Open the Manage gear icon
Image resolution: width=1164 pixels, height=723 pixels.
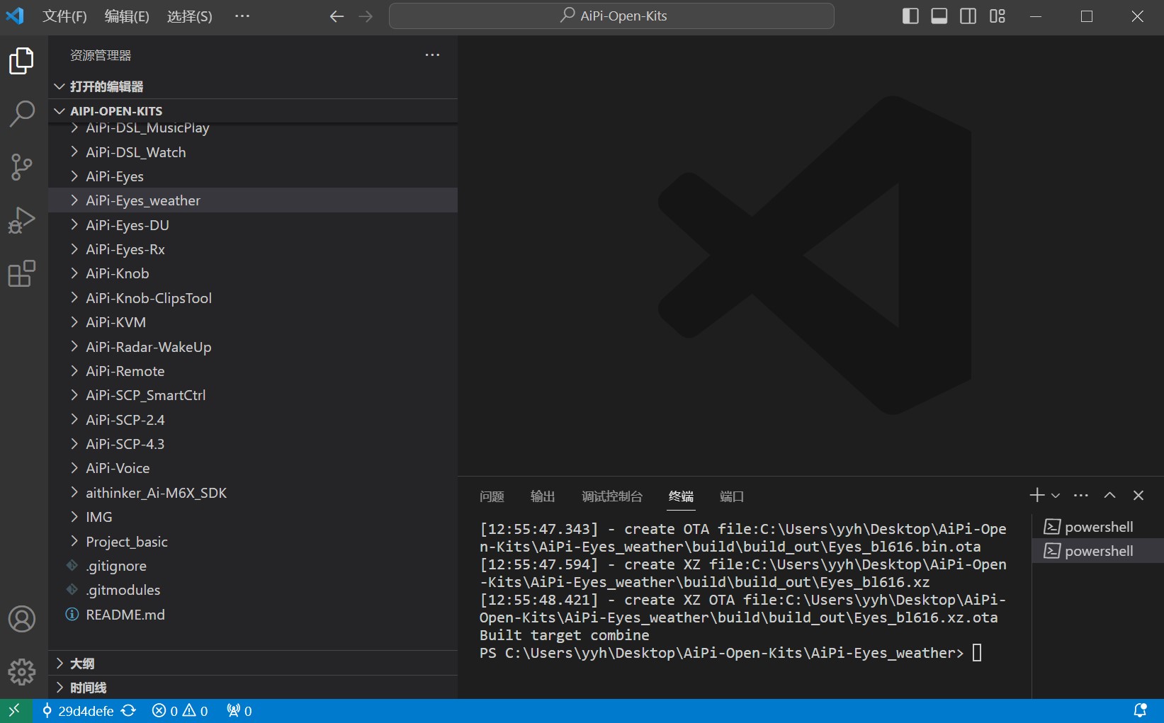point(22,671)
